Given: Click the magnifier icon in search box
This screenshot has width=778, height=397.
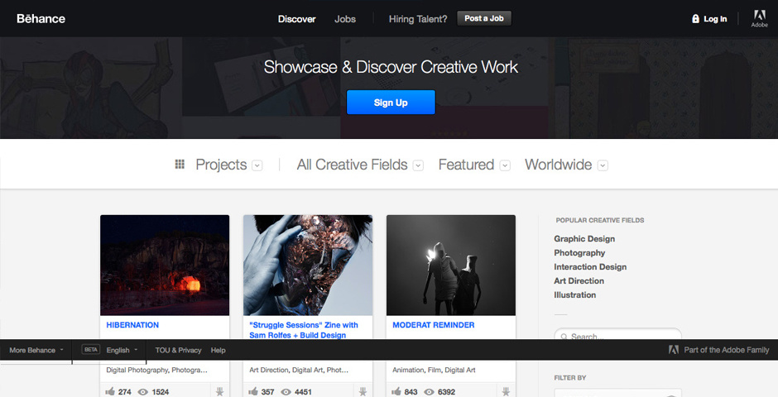Looking at the screenshot, I should tap(564, 337).
